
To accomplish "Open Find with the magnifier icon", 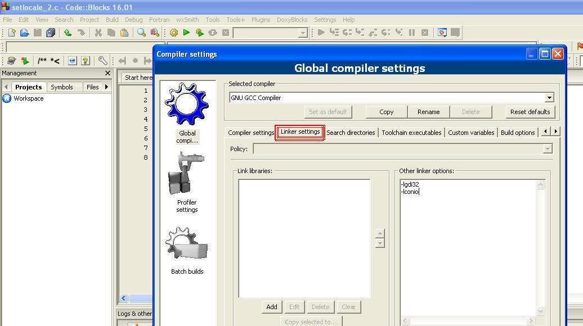I will pyautogui.click(x=141, y=33).
